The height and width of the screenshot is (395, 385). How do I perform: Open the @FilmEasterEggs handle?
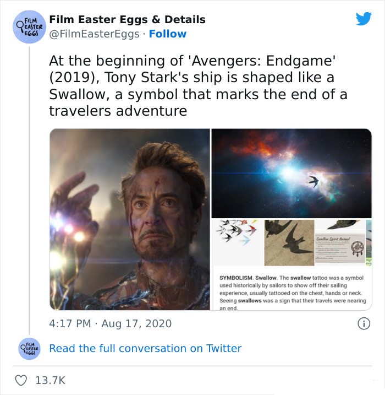coord(94,34)
